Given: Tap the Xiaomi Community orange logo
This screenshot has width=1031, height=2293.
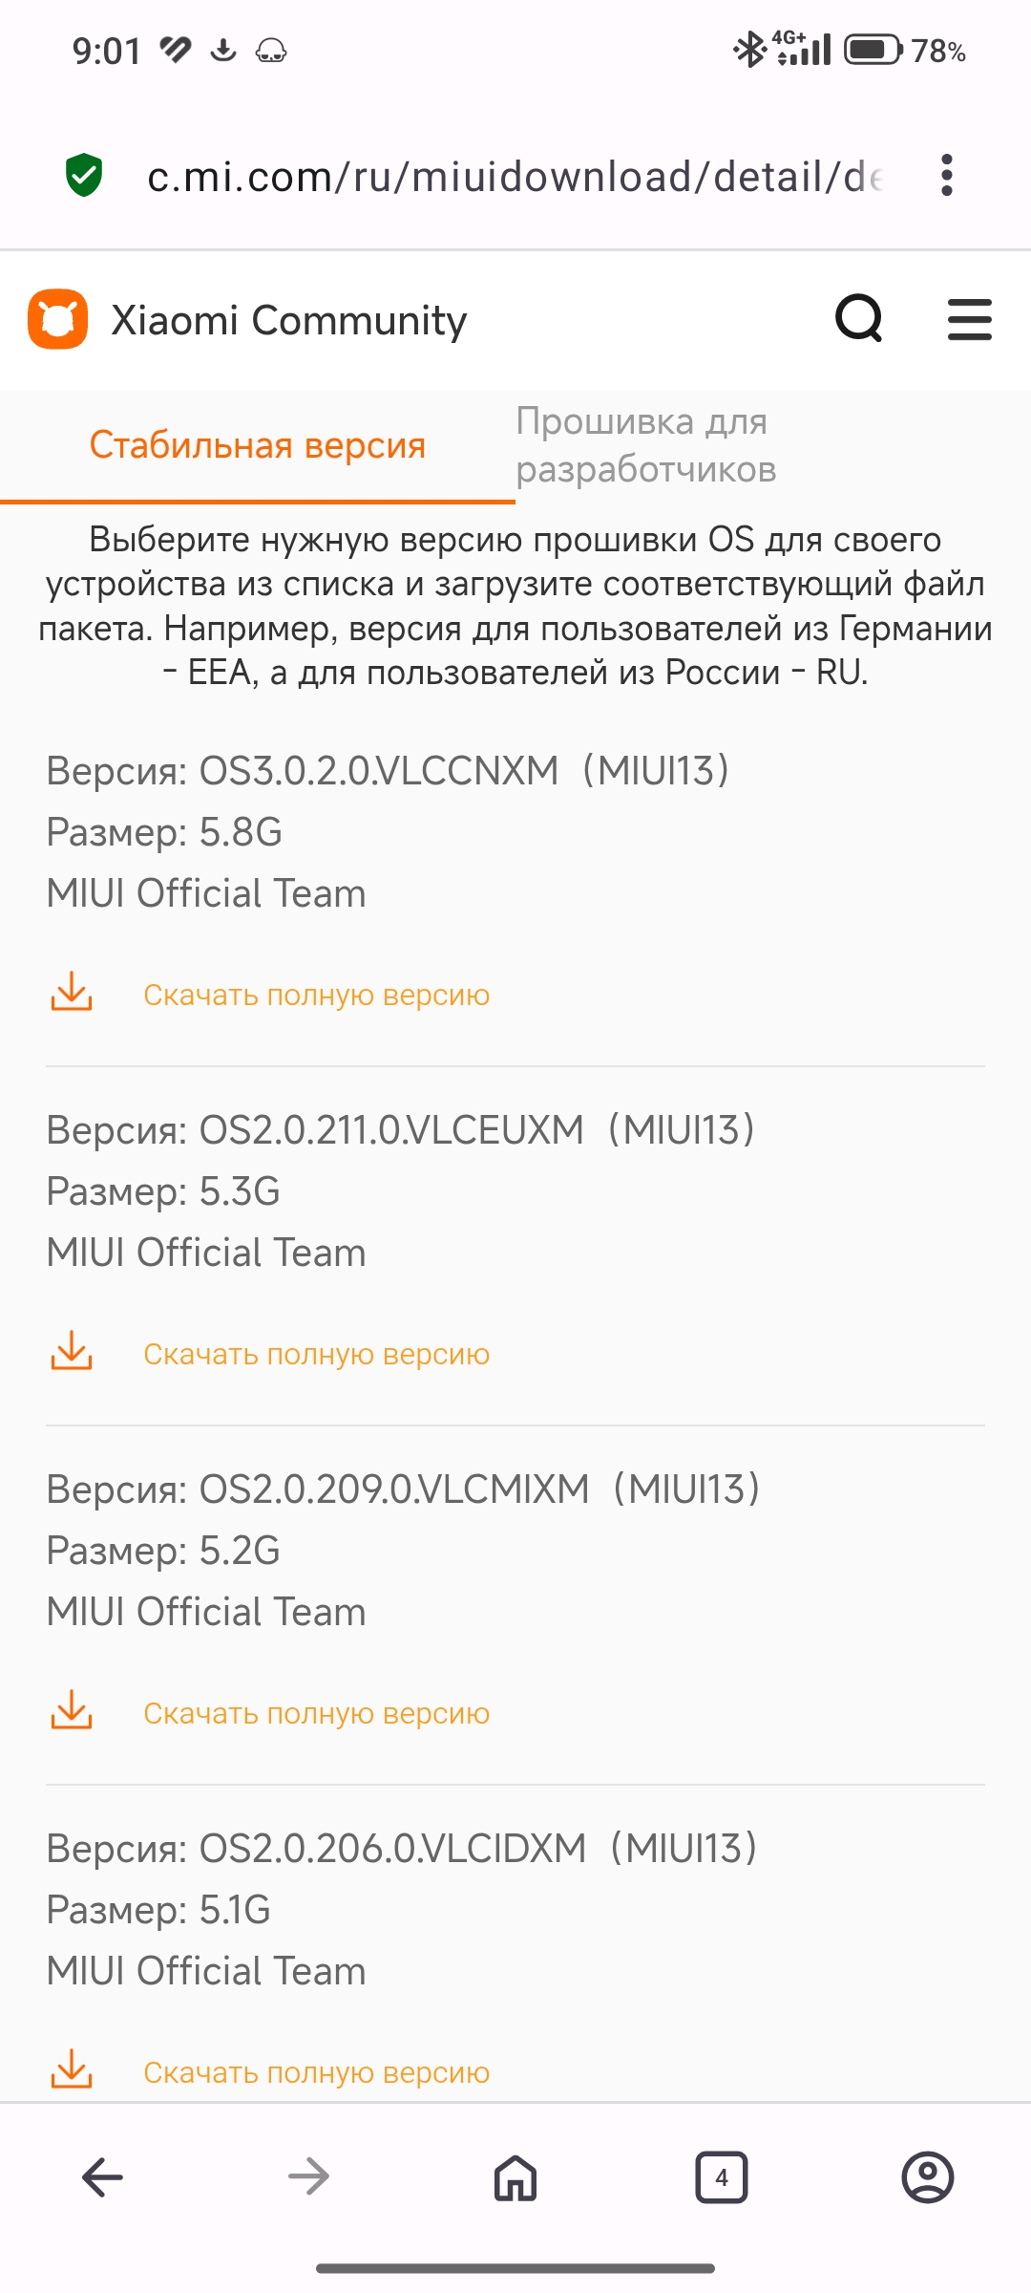Looking at the screenshot, I should pyautogui.click(x=58, y=319).
